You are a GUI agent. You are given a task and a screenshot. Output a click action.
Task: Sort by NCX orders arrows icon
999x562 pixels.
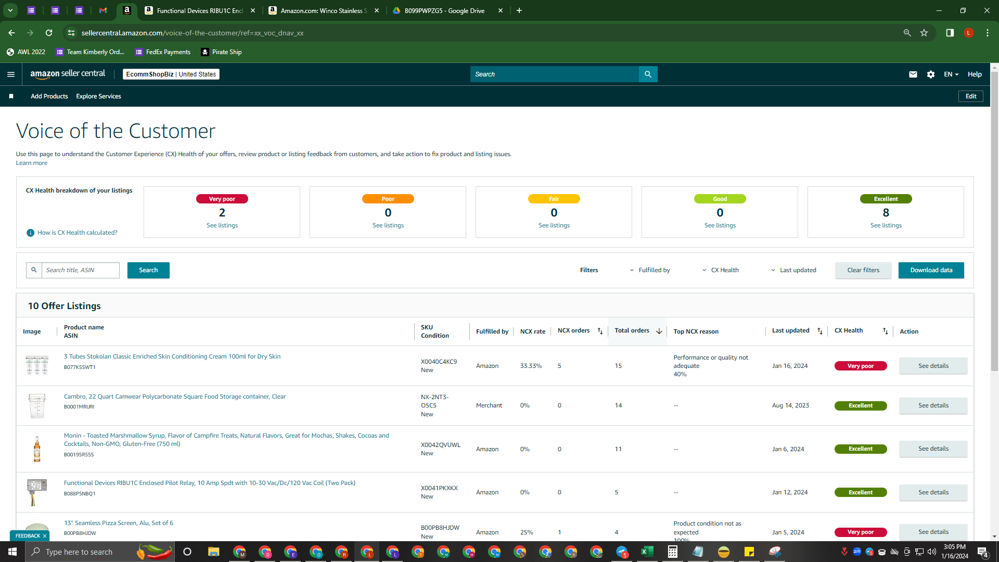pyautogui.click(x=600, y=331)
